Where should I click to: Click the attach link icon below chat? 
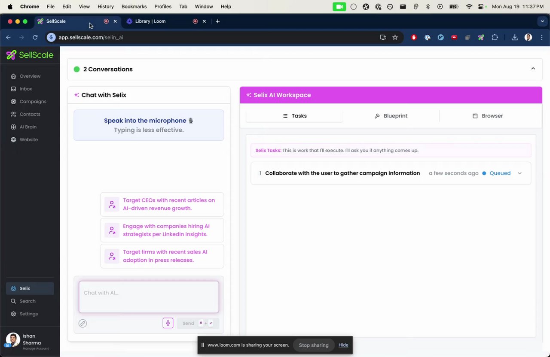(83, 324)
